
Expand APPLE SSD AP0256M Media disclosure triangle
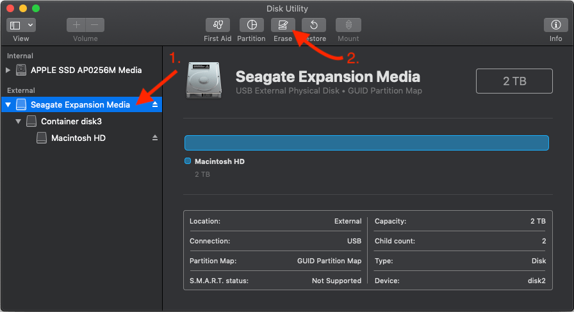point(8,70)
